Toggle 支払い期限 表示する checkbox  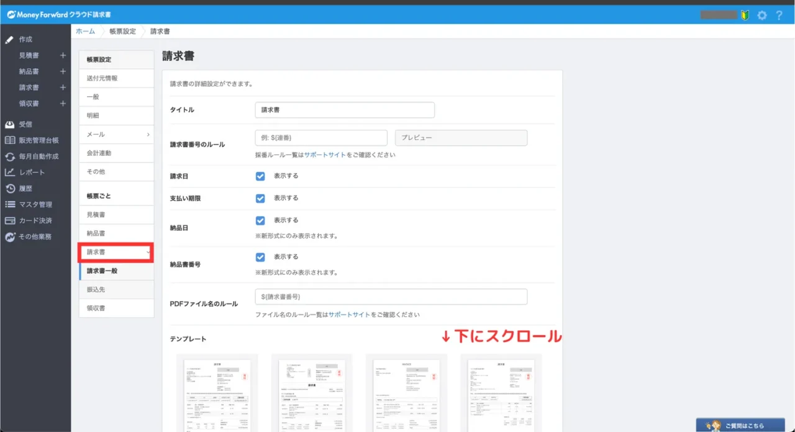point(260,199)
